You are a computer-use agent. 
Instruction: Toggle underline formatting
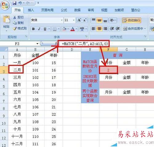pyautogui.click(x=45, y=29)
